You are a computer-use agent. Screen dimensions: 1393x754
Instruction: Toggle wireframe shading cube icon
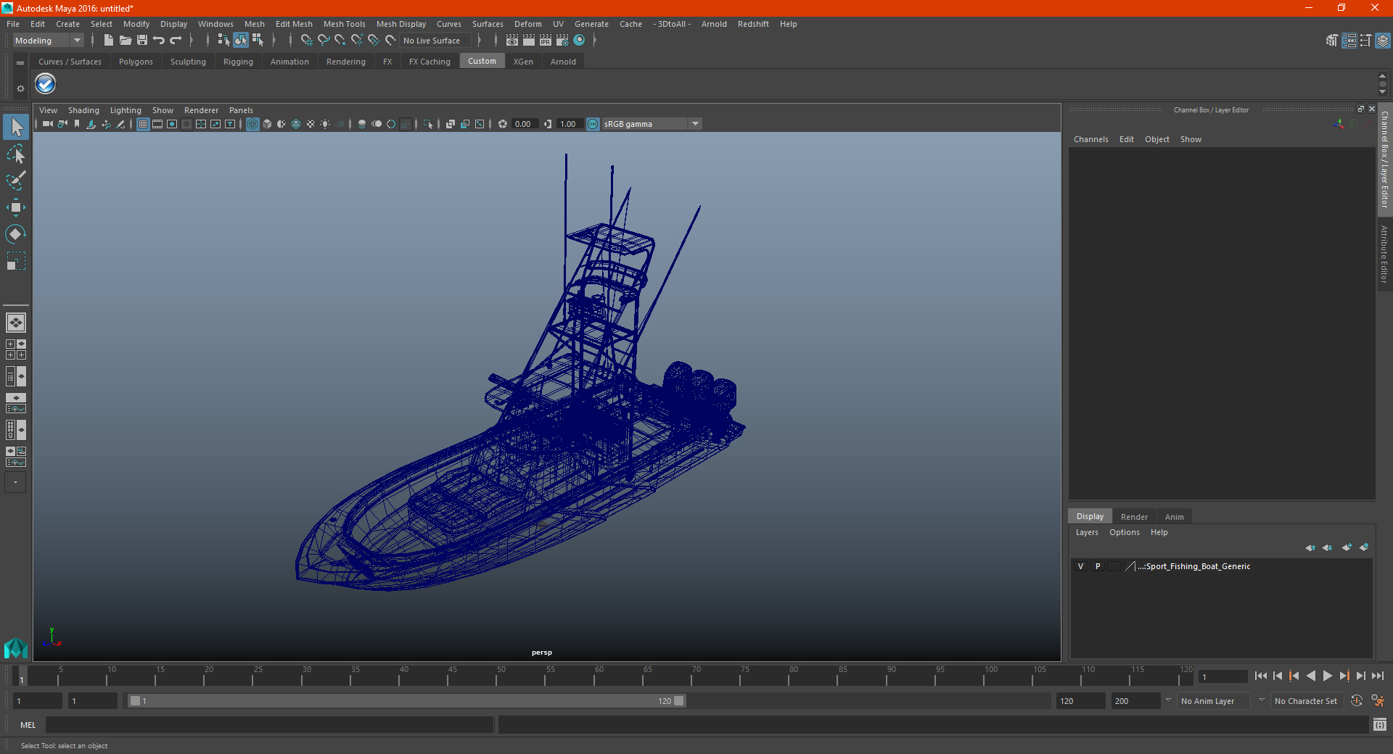pyautogui.click(x=252, y=124)
